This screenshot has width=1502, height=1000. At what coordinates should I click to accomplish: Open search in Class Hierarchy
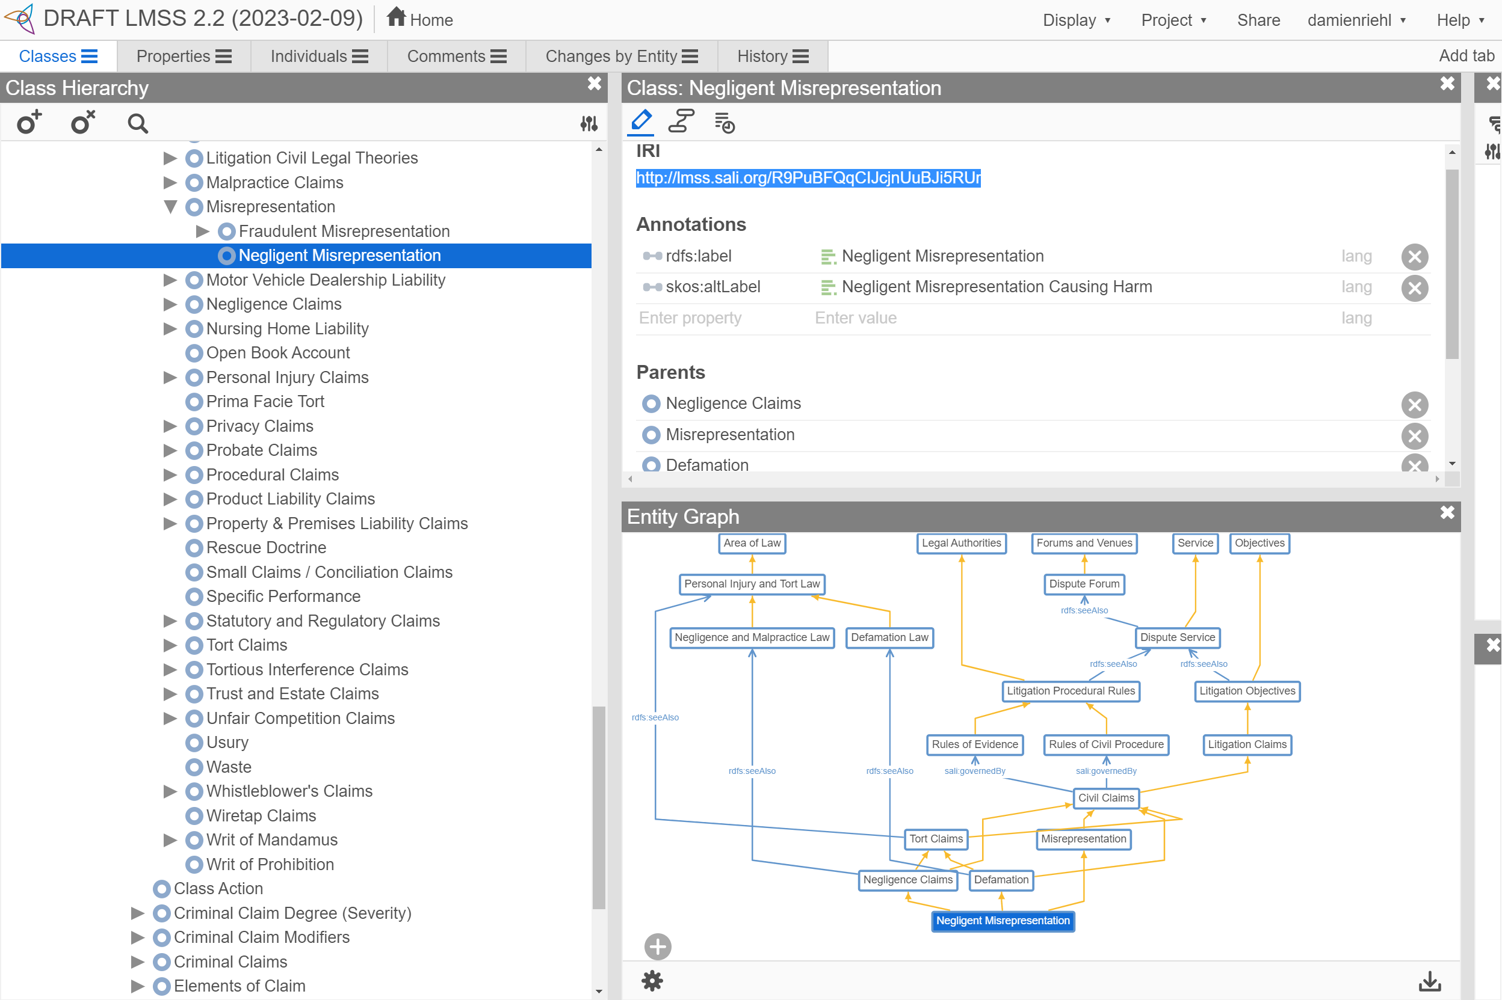click(137, 123)
